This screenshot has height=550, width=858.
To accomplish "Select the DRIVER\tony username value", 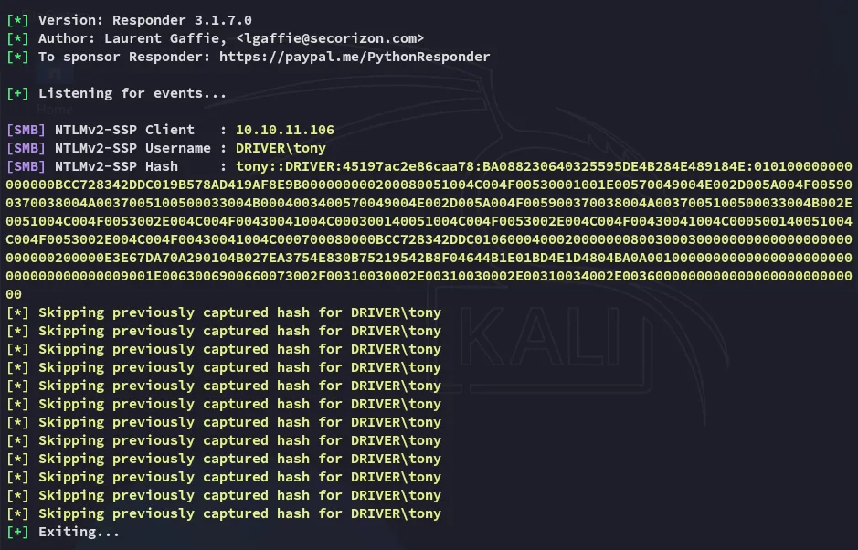I will [x=281, y=148].
